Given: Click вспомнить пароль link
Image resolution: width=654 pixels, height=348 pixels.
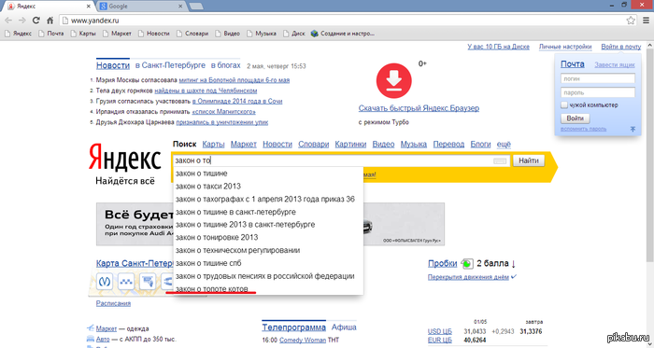Looking at the screenshot, I should (x=584, y=129).
